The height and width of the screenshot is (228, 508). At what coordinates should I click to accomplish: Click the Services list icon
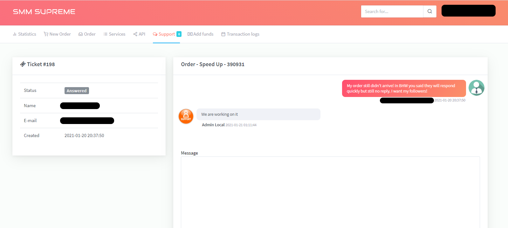[105, 34]
